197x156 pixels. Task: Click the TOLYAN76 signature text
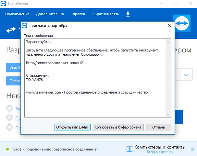point(34,80)
